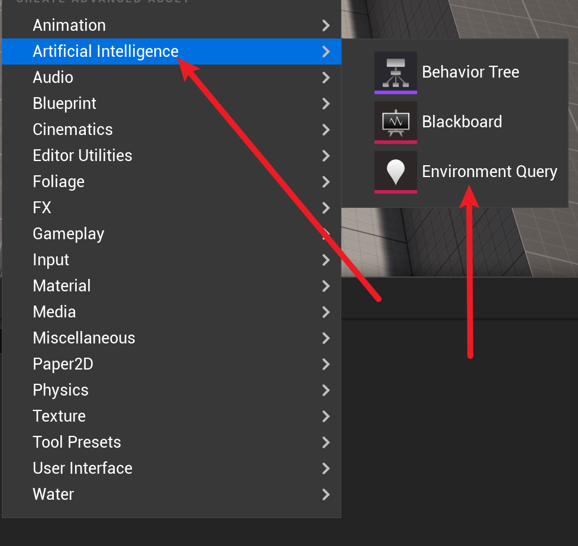578x546 pixels.
Task: Select the User Interface menu item
Action: coord(82,468)
